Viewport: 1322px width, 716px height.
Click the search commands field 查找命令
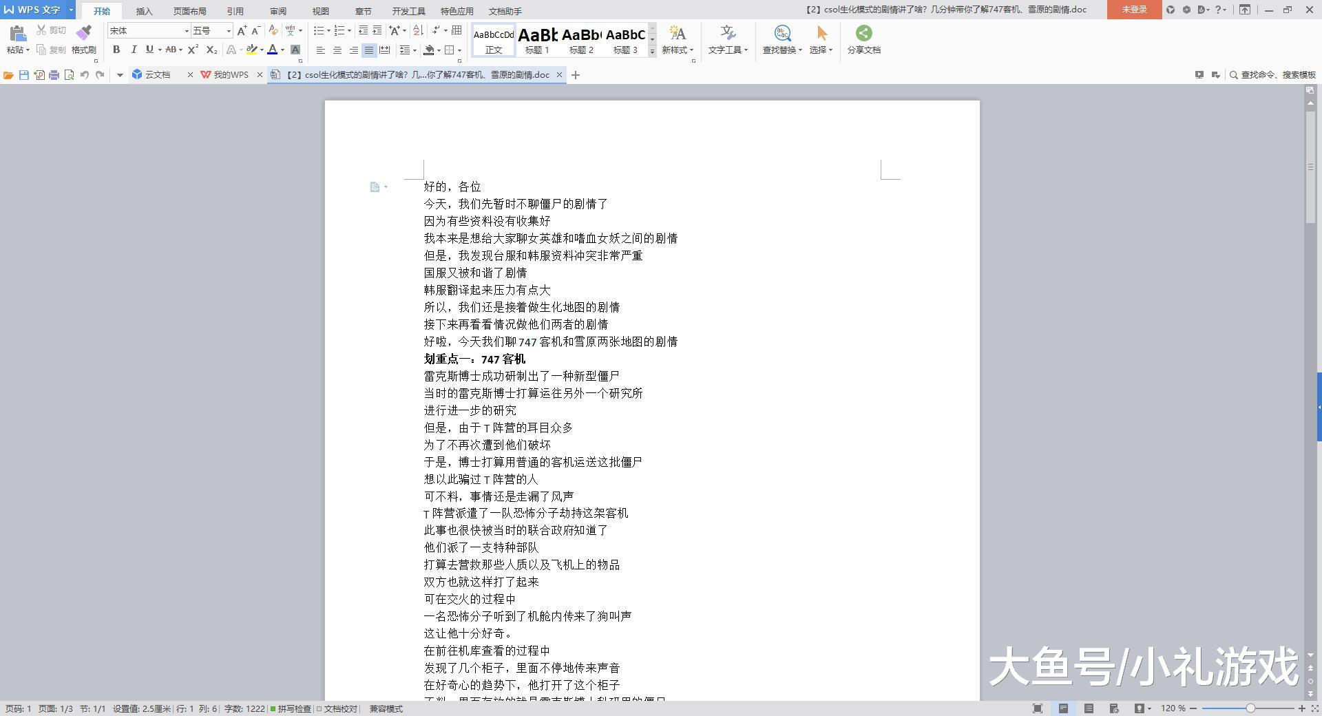click(1272, 75)
